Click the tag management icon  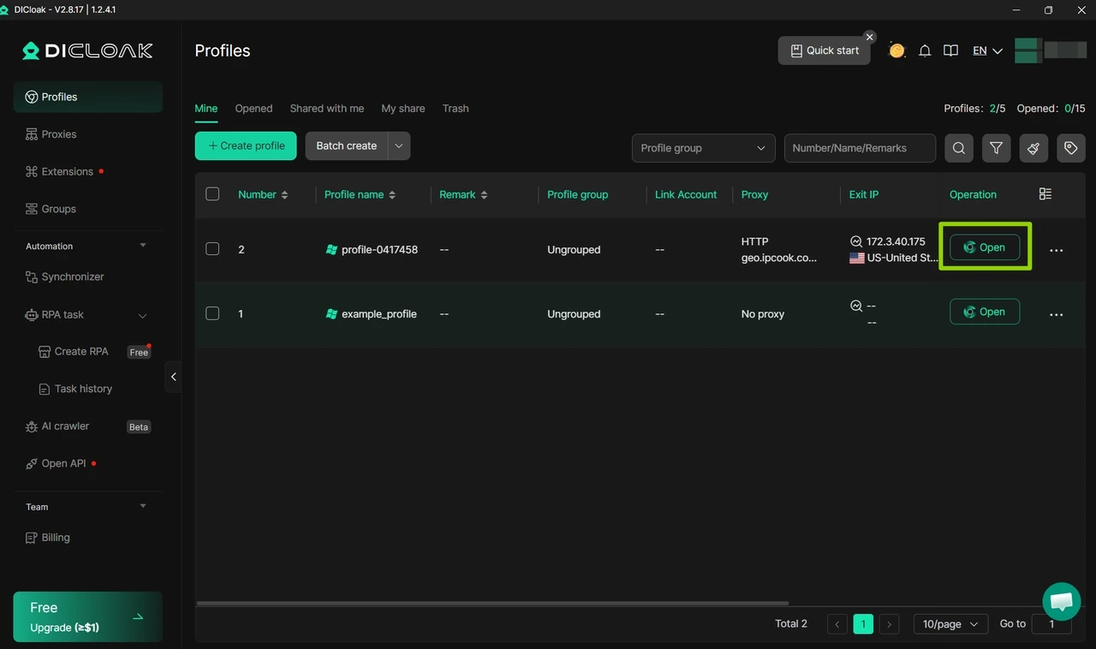[1070, 148]
